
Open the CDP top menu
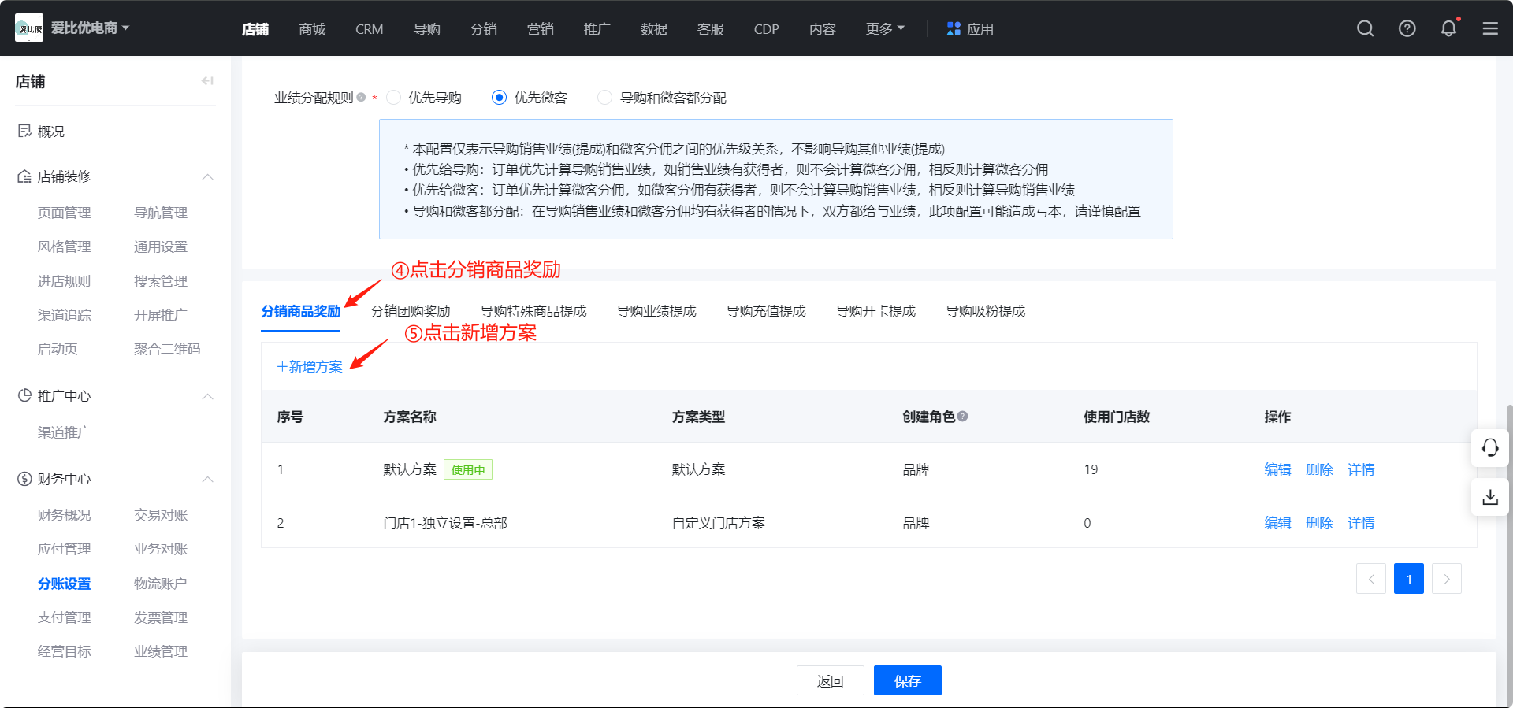click(766, 29)
